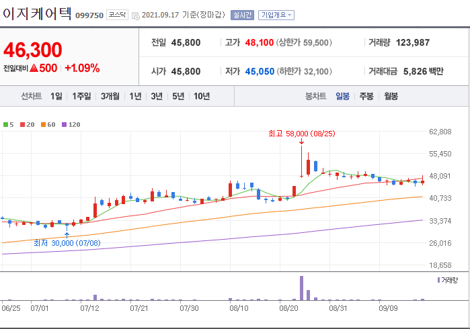Click the 거래대금 value 5,826 백만
This screenshot has width=470, height=329.
tap(423, 72)
